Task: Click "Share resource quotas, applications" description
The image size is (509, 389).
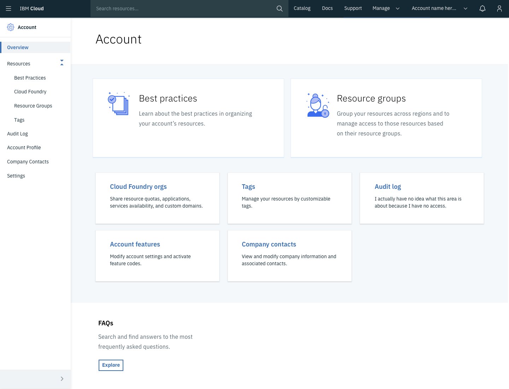Action: (156, 202)
